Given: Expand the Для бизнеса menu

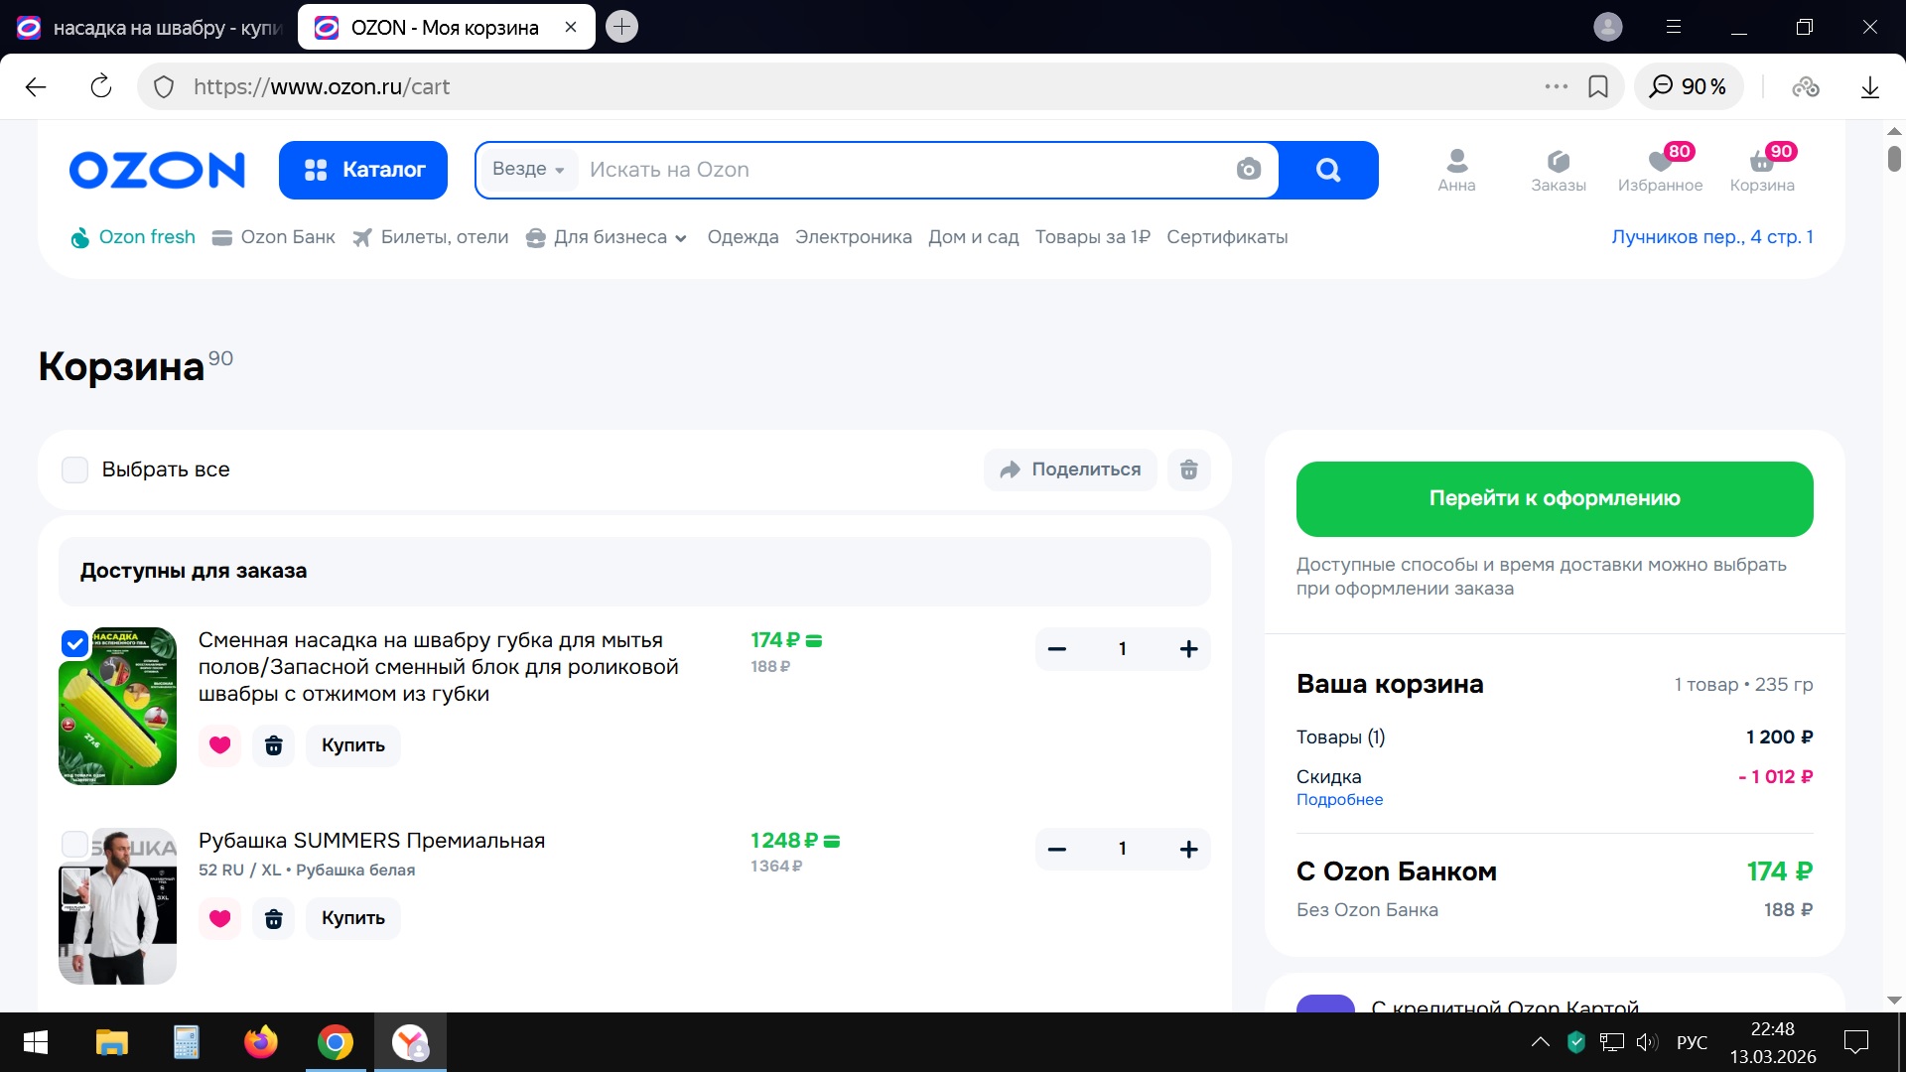Looking at the screenshot, I should click(608, 237).
